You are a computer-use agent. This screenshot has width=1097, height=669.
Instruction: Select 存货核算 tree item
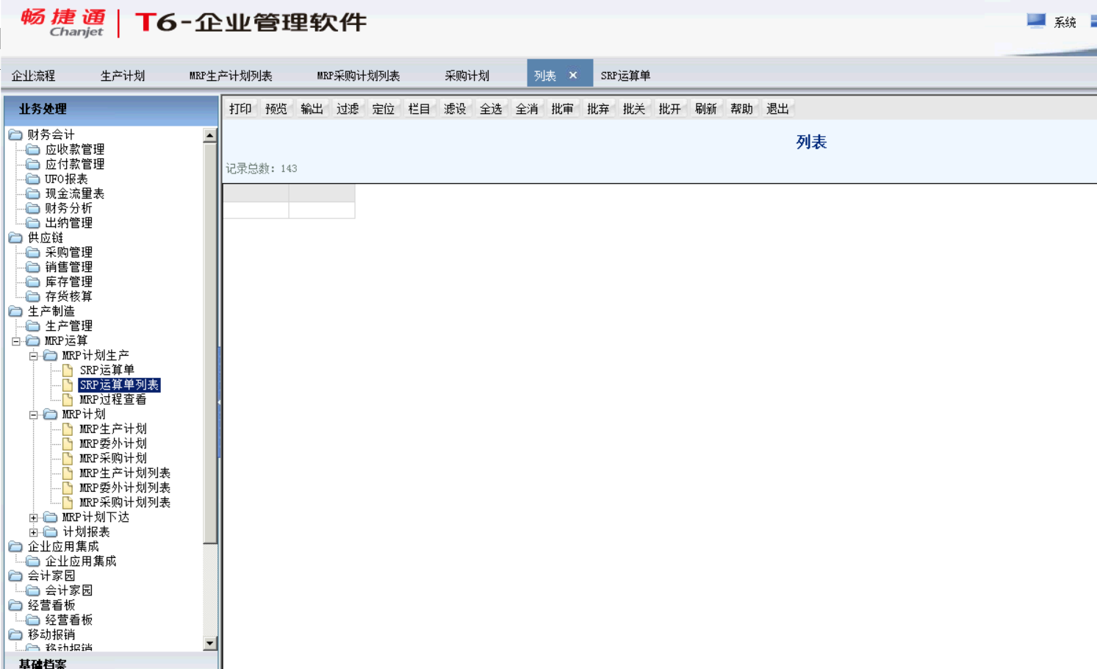pyautogui.click(x=69, y=296)
